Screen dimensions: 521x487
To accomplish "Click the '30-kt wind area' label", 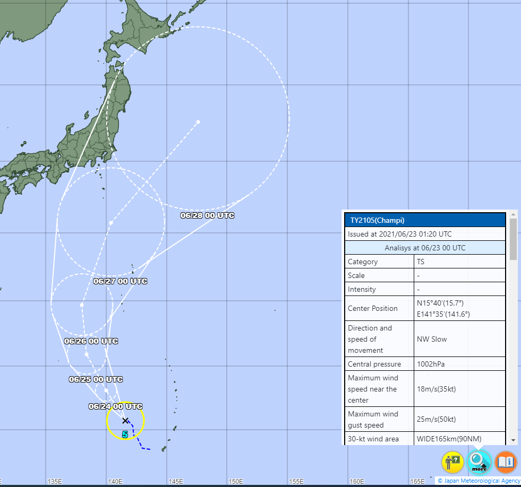I will (373, 439).
